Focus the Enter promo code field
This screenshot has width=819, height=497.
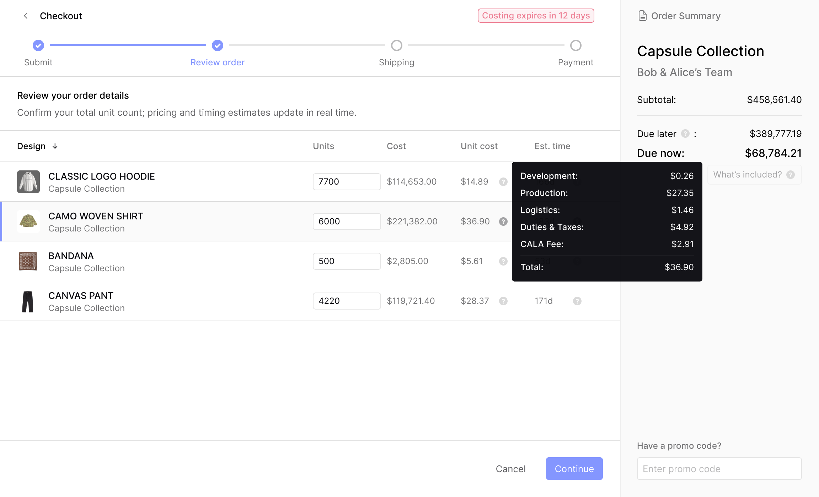(x=719, y=469)
